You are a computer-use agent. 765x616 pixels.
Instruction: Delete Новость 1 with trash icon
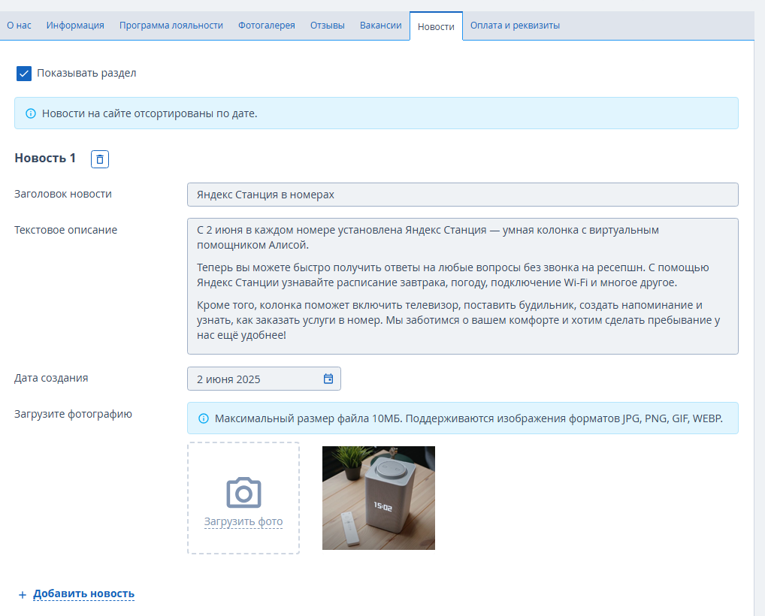99,159
